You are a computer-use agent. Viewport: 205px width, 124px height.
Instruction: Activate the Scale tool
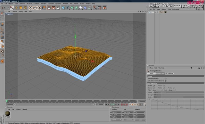tap(20, 8)
